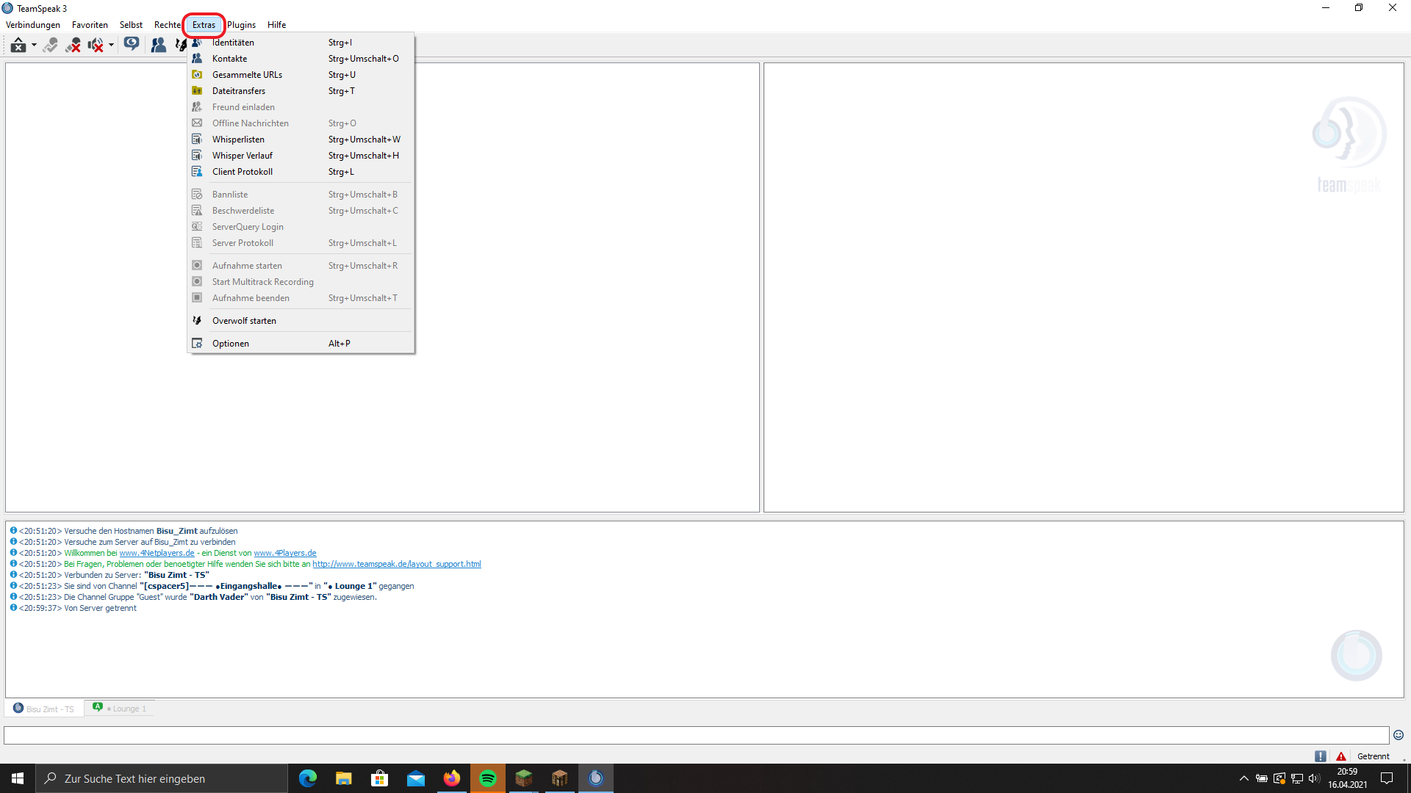Click the 'Verbunden zu Server' log line
The width and height of the screenshot is (1411, 793).
109,575
